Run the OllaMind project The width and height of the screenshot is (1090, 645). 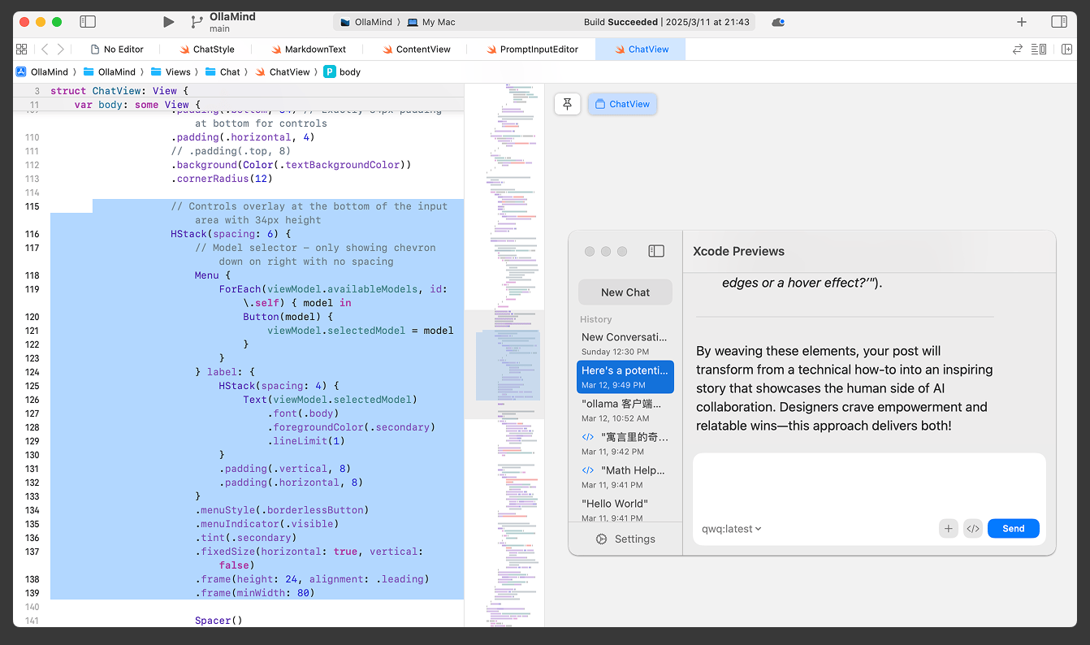coord(168,22)
